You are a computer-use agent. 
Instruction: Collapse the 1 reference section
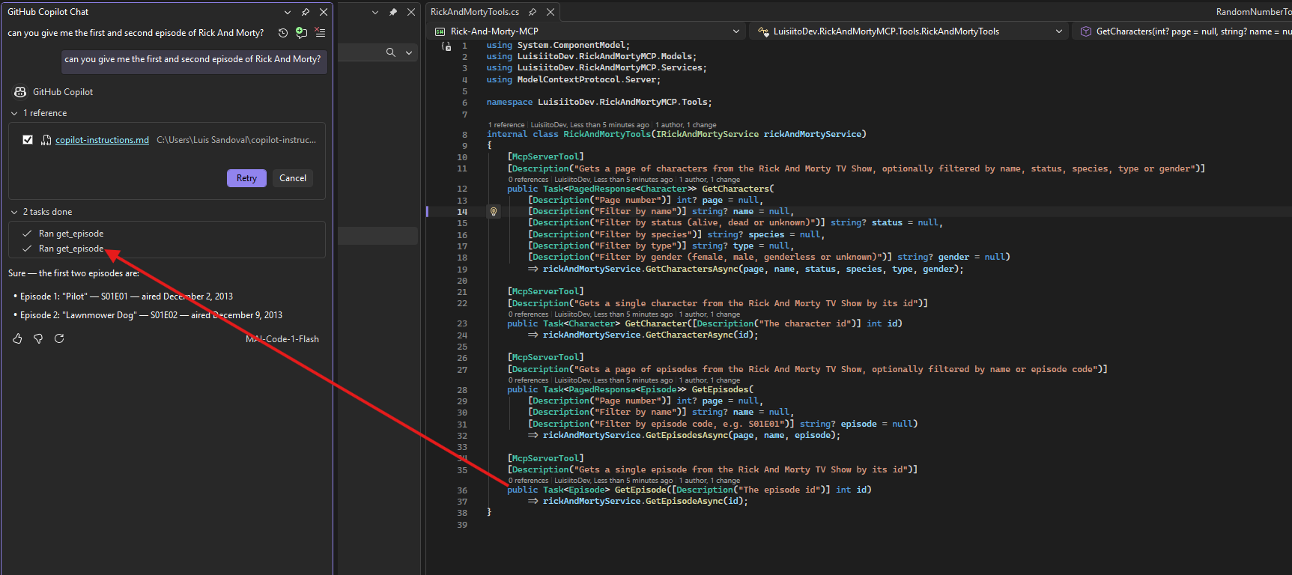[x=14, y=113]
